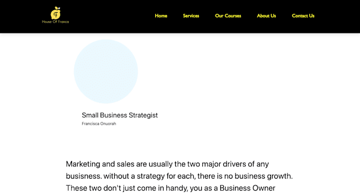Navigate to About Us
This screenshot has width=360, height=195.
(x=266, y=16)
